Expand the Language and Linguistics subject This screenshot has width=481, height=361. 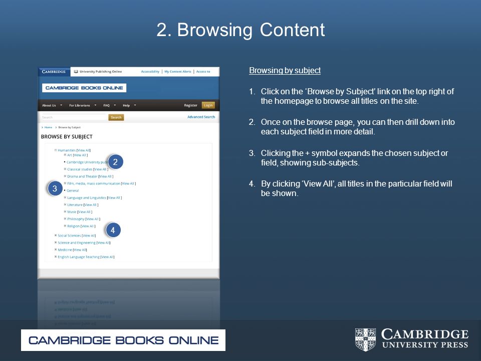(65, 198)
